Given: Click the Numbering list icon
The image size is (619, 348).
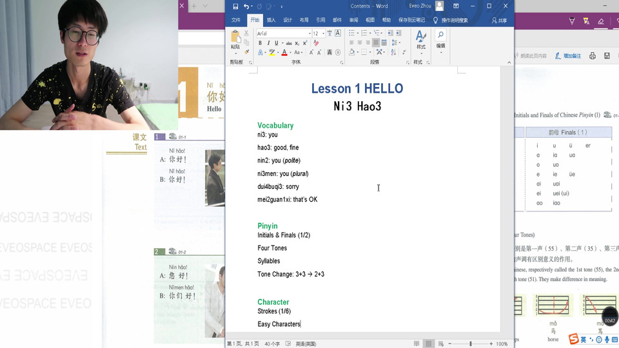Looking at the screenshot, I should [x=364, y=33].
